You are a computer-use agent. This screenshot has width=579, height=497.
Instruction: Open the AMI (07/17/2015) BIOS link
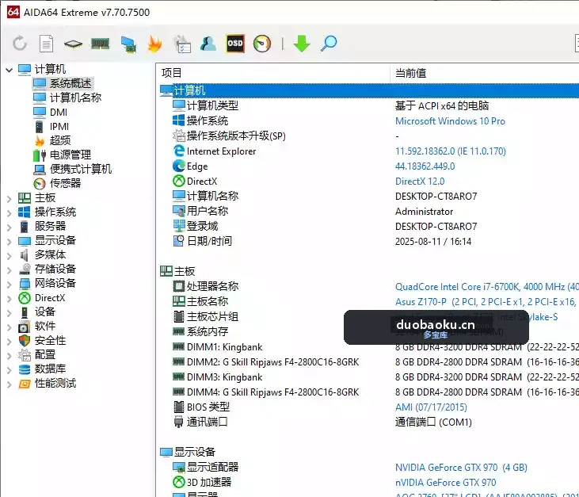(431, 407)
